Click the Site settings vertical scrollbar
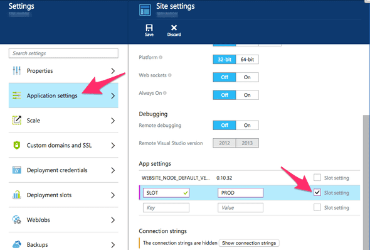370x250 pixels. point(366,182)
